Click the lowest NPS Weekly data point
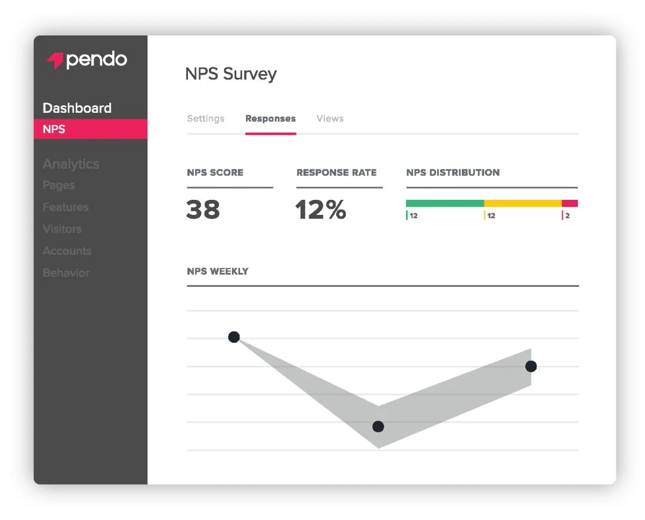Screen dimensions: 645x520 pyautogui.click(x=378, y=427)
